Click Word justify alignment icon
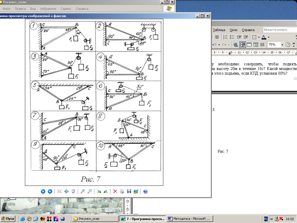This screenshot has width=297, height=223. [217, 37]
